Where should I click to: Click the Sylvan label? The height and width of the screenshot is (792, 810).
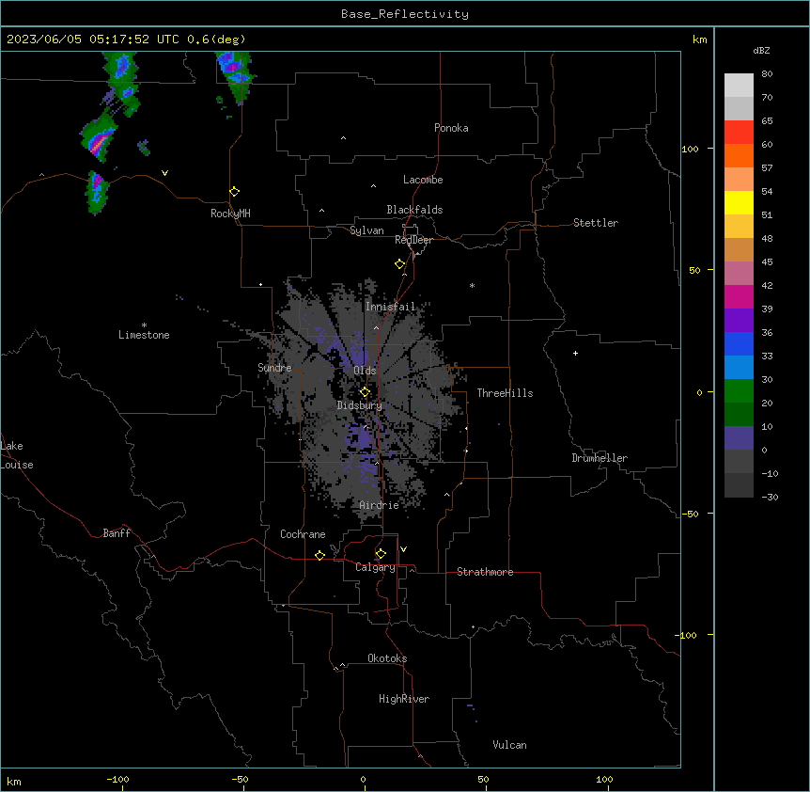366,230
